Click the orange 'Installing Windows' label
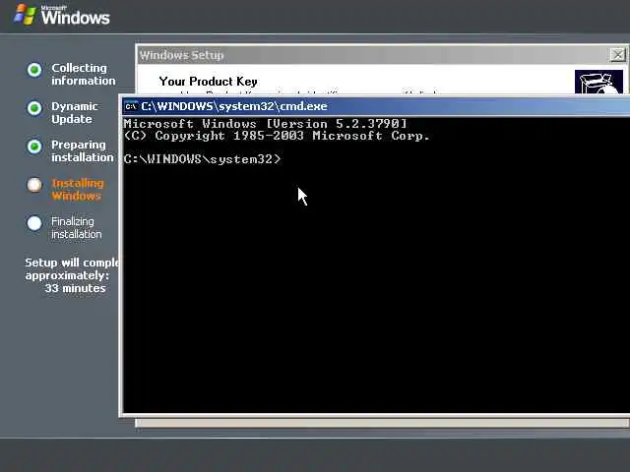 pos(78,190)
